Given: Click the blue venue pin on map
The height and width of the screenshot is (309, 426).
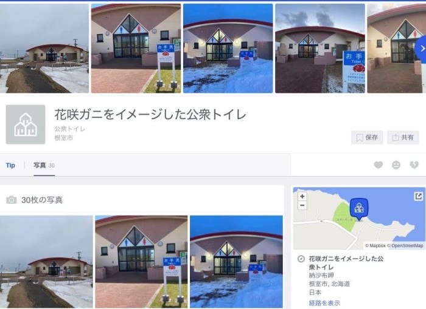Looking at the screenshot, I should (359, 209).
